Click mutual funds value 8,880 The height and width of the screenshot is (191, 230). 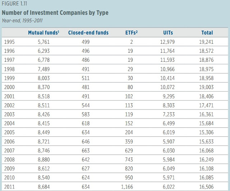click(x=44, y=159)
